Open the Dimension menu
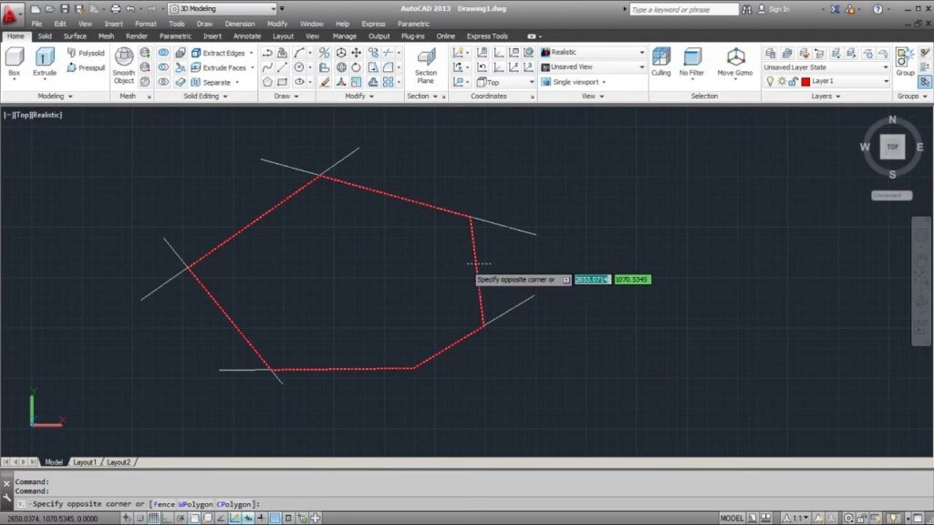934x525 pixels. click(x=240, y=24)
